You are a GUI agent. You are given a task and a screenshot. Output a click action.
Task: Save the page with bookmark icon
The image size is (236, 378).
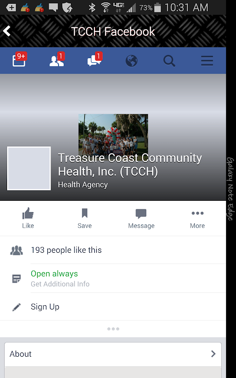click(84, 218)
